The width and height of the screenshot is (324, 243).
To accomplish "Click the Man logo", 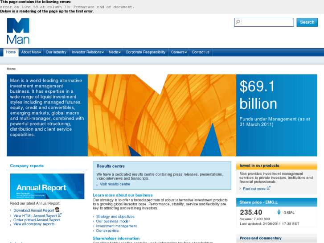I will [x=18, y=31].
